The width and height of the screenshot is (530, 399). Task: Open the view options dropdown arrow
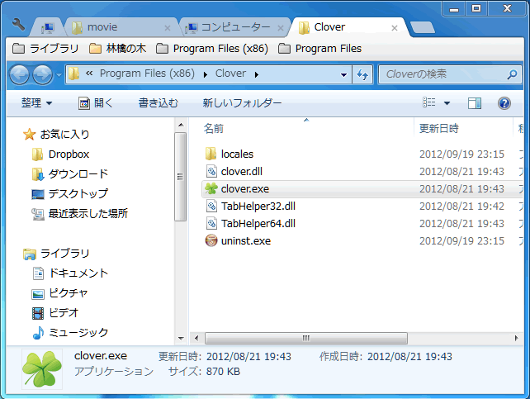(447, 103)
